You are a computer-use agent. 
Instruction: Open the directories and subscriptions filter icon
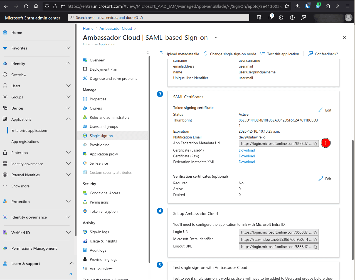(x=259, y=18)
